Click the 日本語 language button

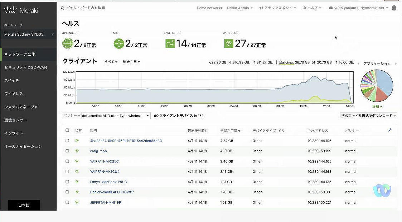(24, 205)
